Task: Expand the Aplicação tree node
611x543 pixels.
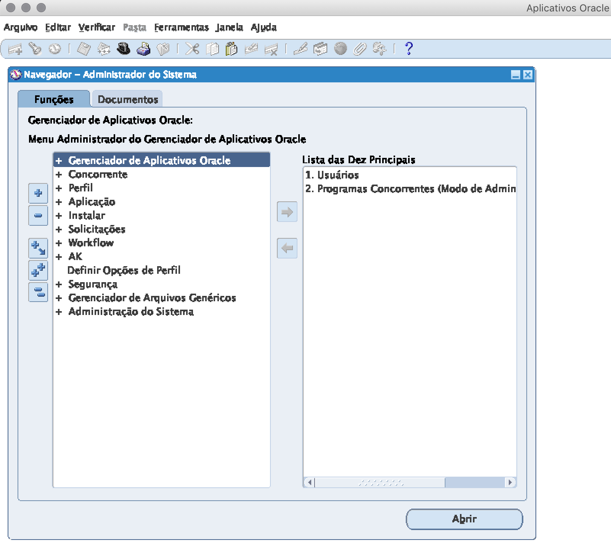Action: pos(59,202)
